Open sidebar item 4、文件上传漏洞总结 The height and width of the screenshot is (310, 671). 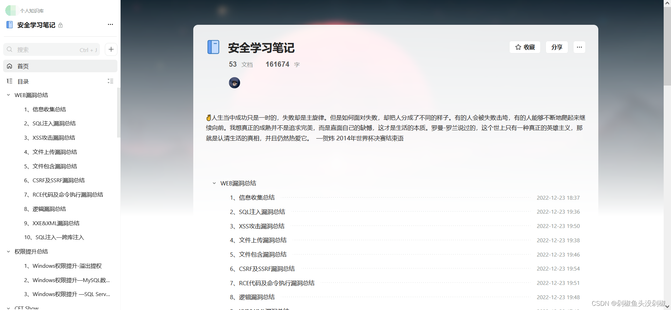51,152
